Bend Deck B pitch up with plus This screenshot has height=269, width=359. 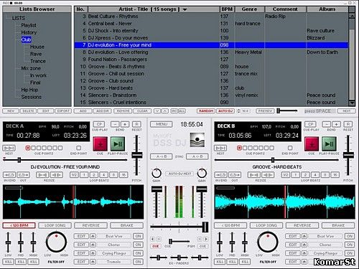coord(336,124)
